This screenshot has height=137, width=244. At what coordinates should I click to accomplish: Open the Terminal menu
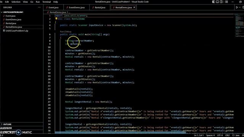click(47, 2)
